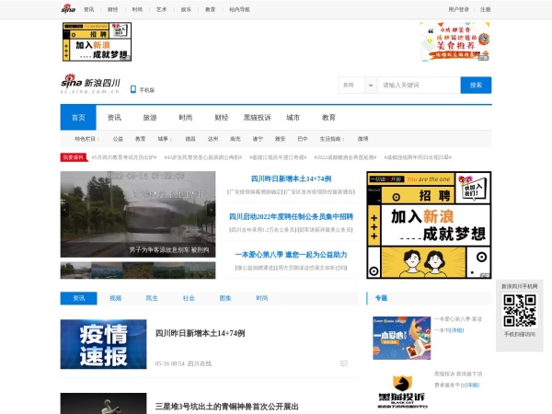The width and height of the screenshot is (552, 414).
Task: Click the city link 雅安
Action: 281,139
